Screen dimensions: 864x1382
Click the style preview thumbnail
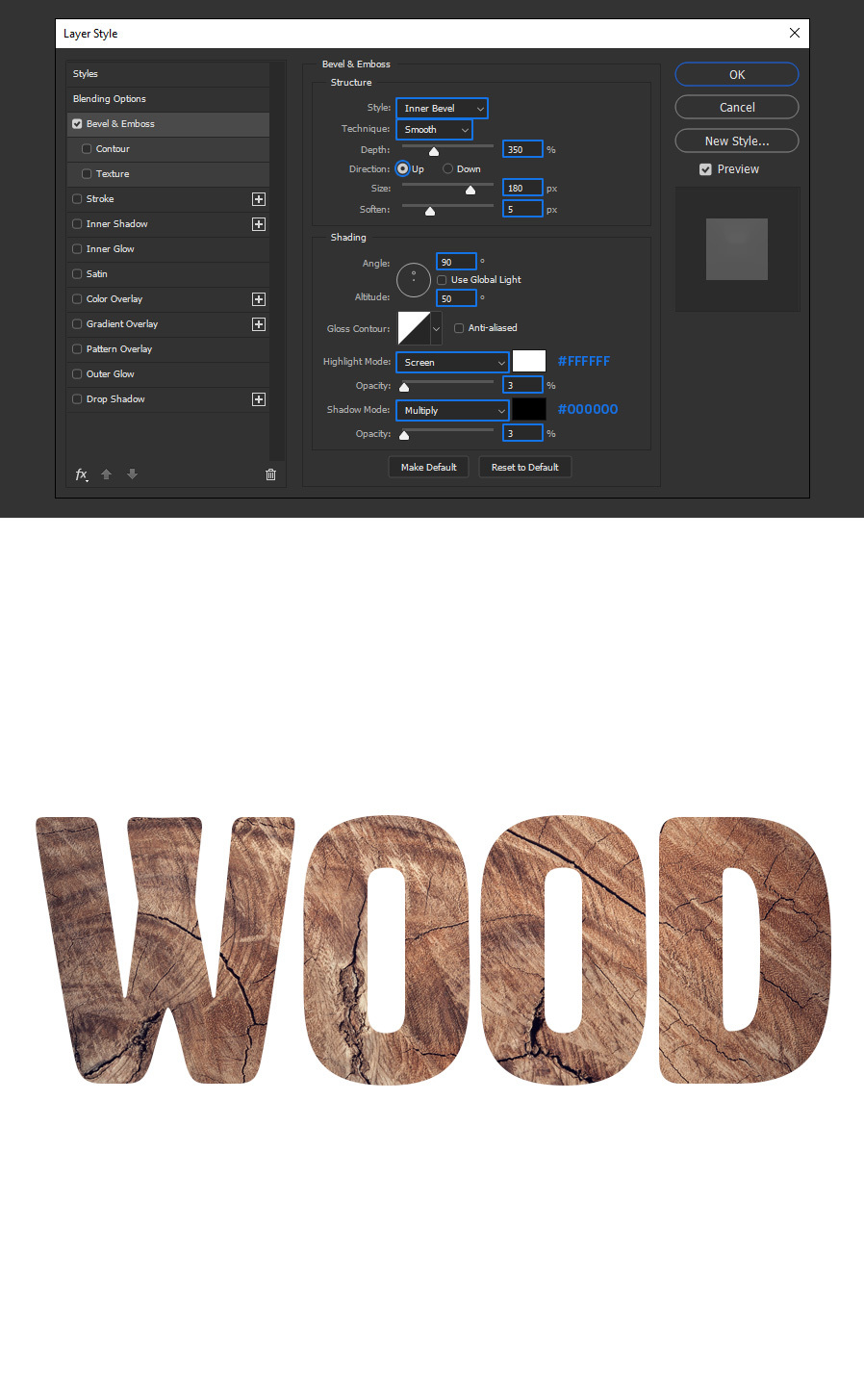click(x=737, y=249)
